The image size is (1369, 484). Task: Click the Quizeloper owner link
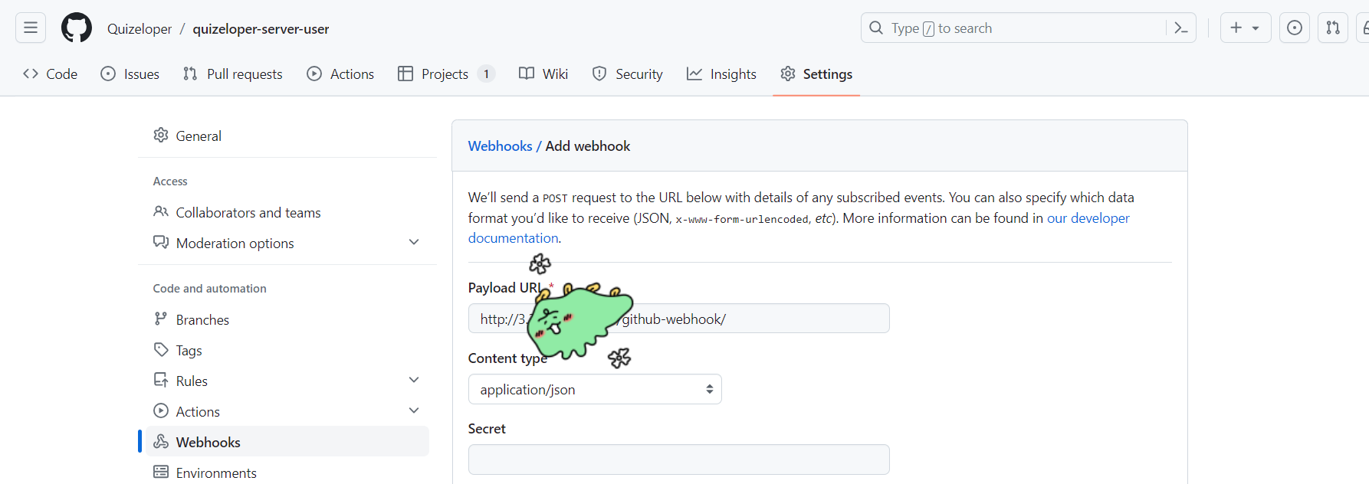pos(140,29)
